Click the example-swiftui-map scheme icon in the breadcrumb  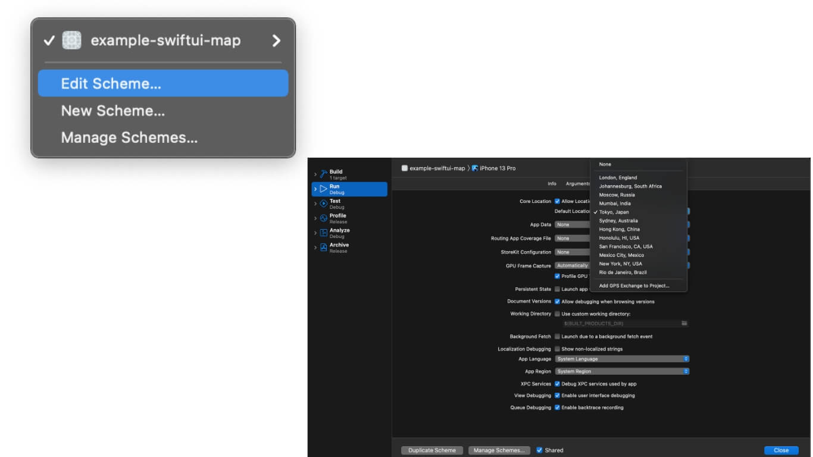pyautogui.click(x=405, y=168)
